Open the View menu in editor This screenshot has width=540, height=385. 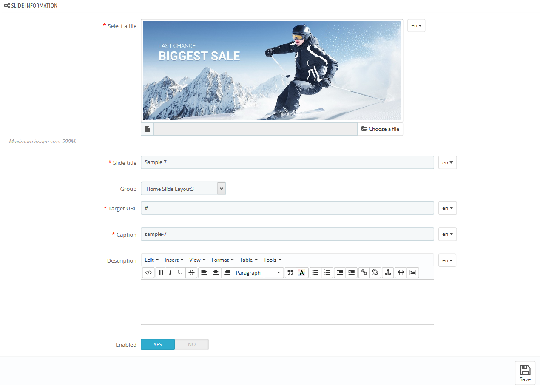(x=197, y=260)
